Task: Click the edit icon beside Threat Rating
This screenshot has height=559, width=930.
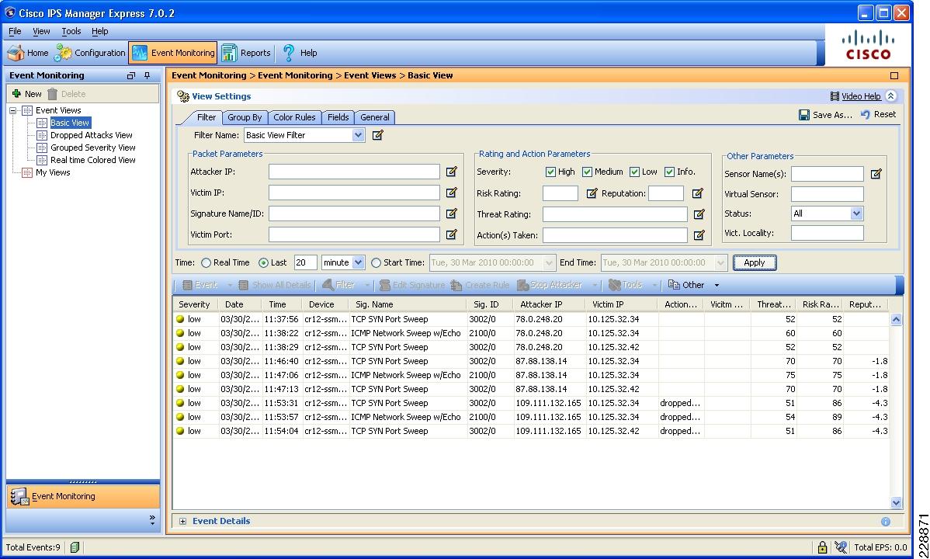Action: (x=699, y=214)
